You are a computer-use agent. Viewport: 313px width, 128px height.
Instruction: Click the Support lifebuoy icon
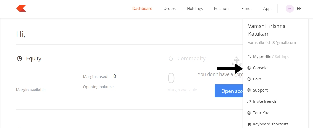click(x=249, y=90)
